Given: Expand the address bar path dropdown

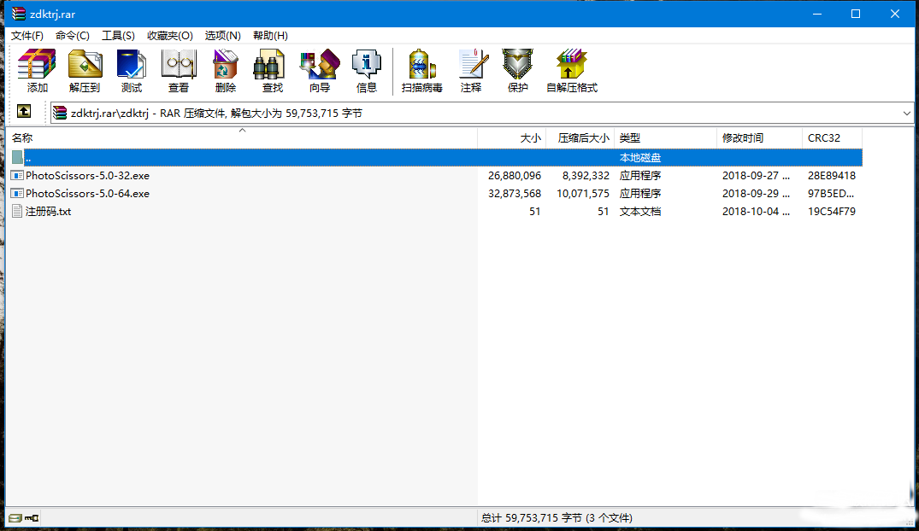Looking at the screenshot, I should click(x=907, y=113).
